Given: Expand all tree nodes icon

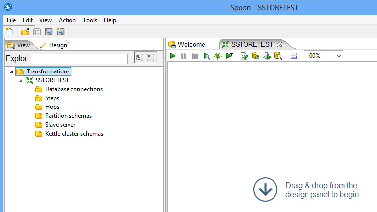Looking at the screenshot, I should (x=139, y=58).
